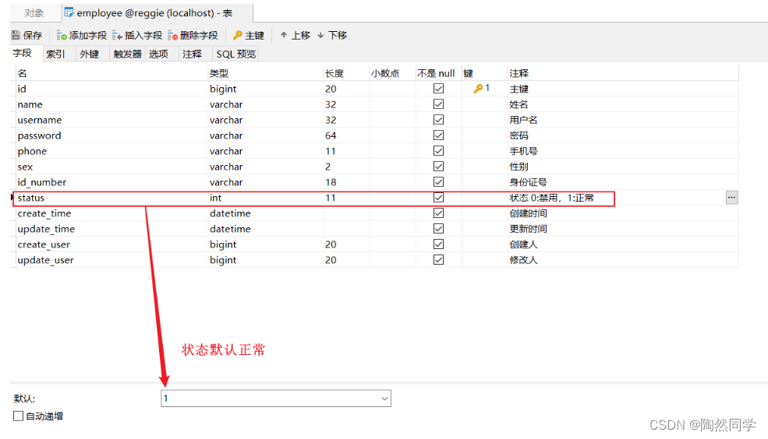Viewport: 768px width, 439px height.
Task: Click the Primary Key (主键) key icon
Action: (238, 35)
